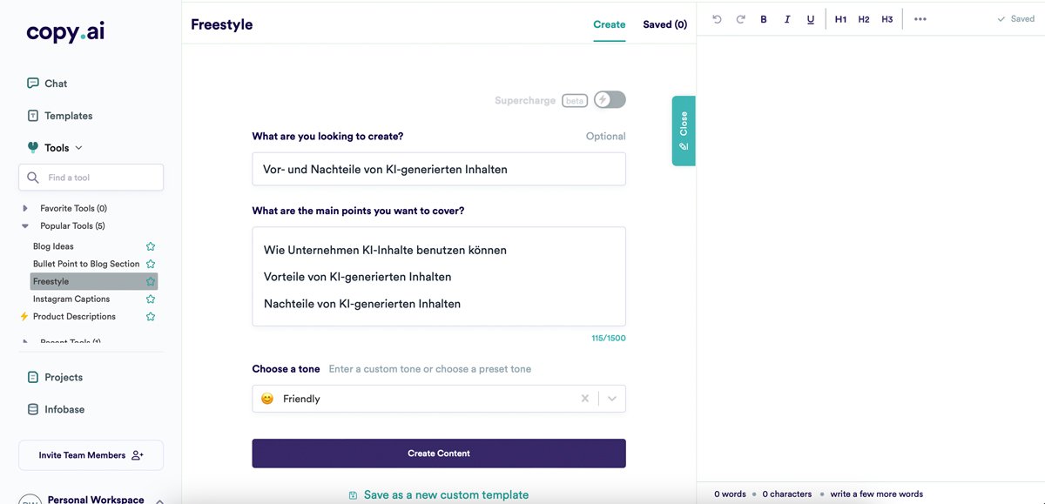Set heading style to H1
Screen dimensions: 1045x504
(840, 19)
